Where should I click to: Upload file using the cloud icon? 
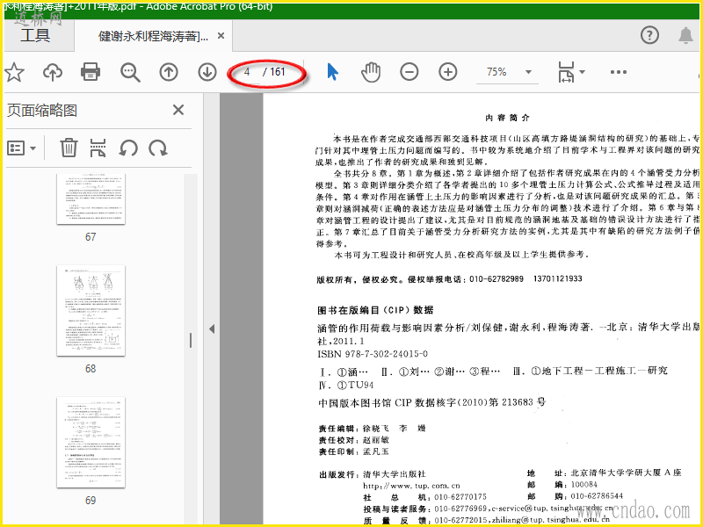coord(53,72)
